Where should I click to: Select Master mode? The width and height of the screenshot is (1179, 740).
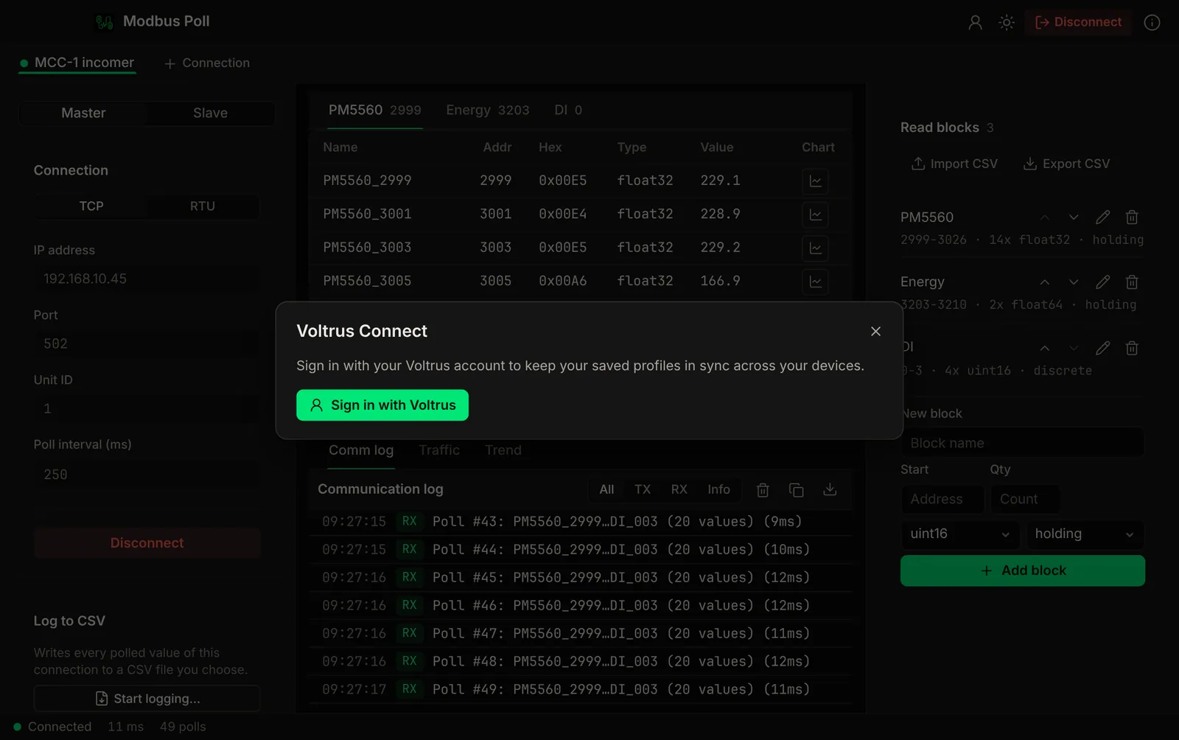83,114
